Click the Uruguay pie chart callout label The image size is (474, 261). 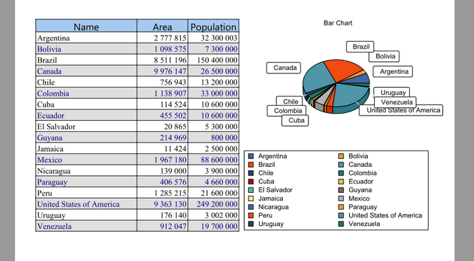click(392, 92)
